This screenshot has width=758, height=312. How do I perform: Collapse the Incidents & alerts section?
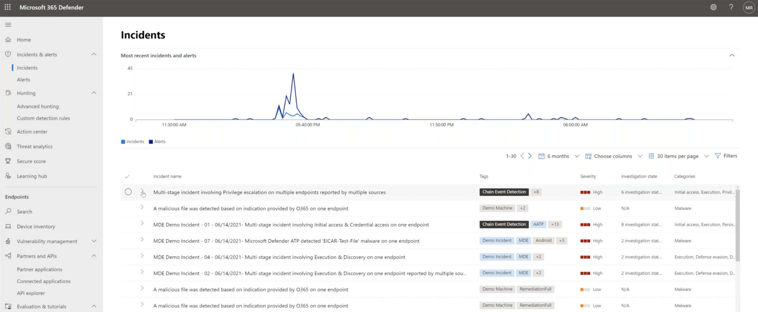tap(94, 54)
